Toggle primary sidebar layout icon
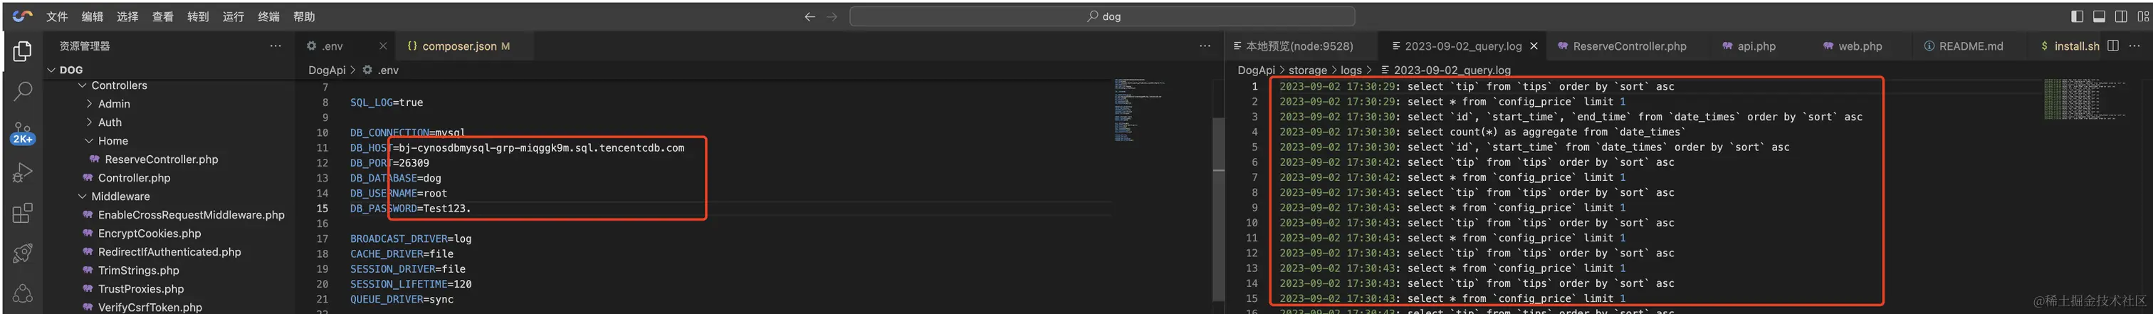2153x314 pixels. pyautogui.click(x=2077, y=16)
